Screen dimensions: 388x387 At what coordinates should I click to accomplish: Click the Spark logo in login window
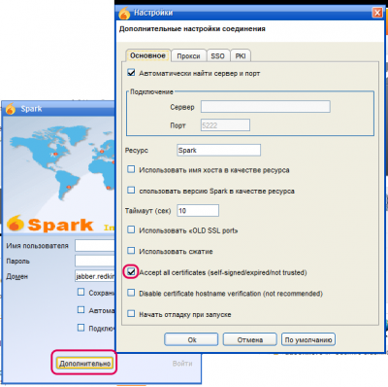click(50, 224)
